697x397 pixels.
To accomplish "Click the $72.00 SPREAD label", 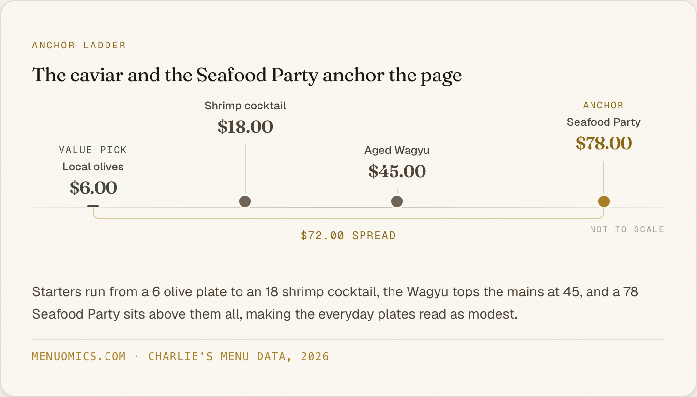I will pyautogui.click(x=348, y=236).
